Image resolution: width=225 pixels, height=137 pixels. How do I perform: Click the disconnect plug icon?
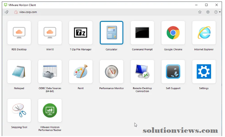coord(6,12)
